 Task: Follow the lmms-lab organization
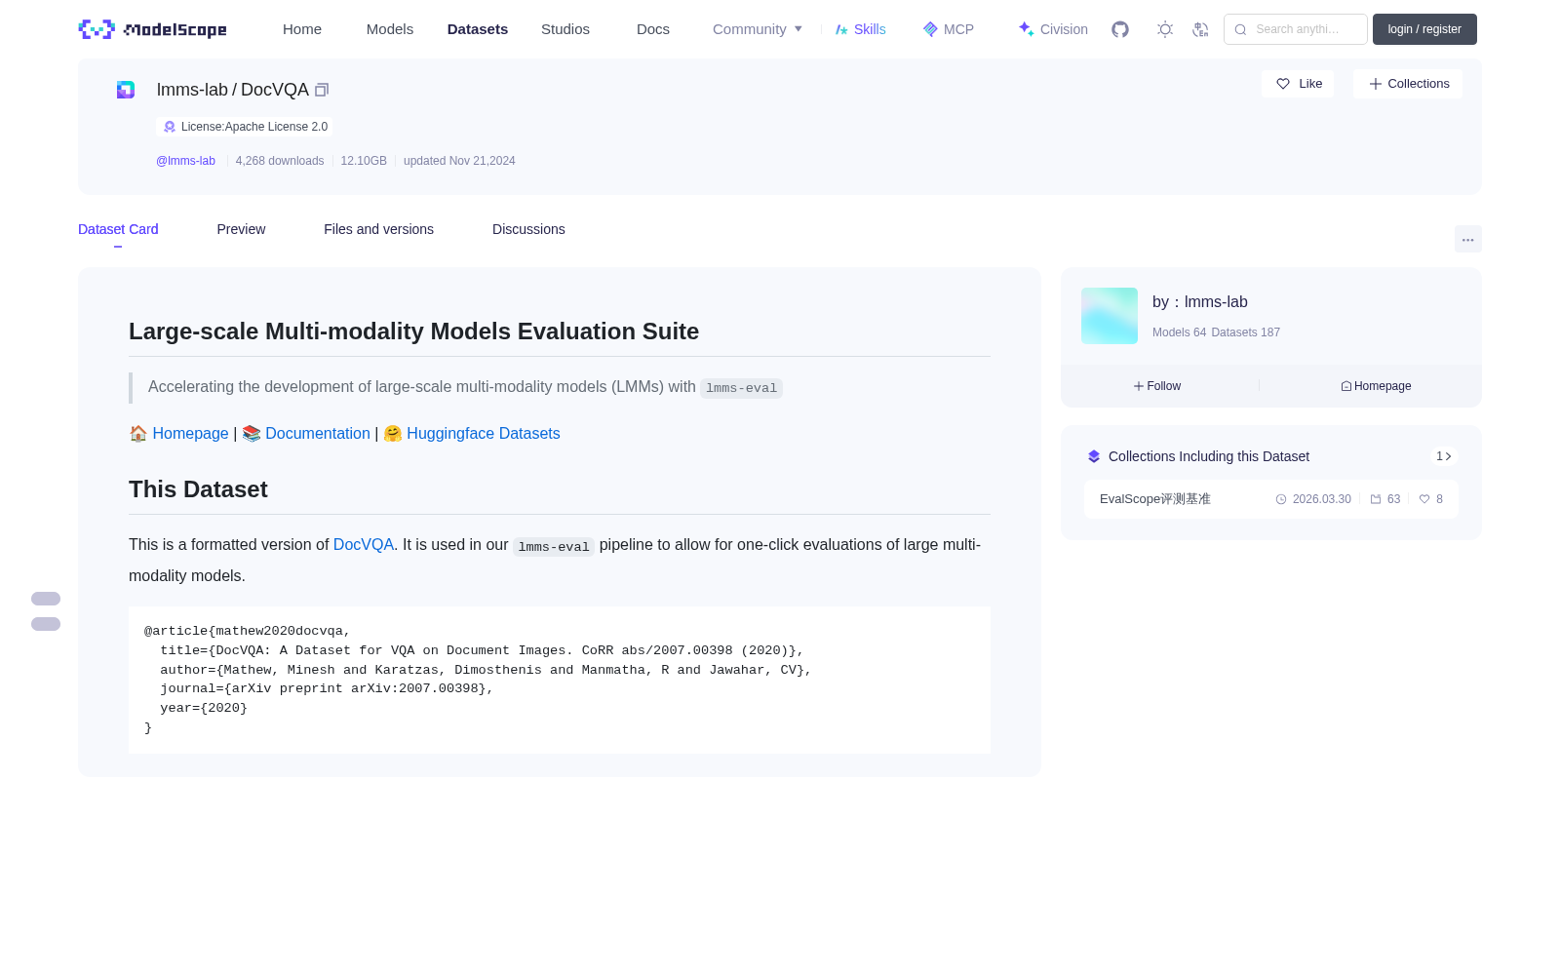pyautogui.click(x=1157, y=386)
